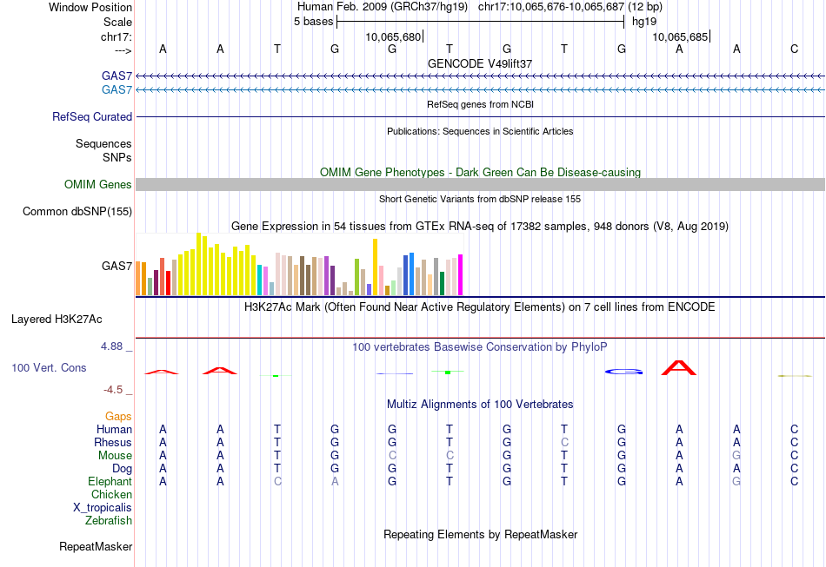826x567 pixels.
Task: Click the magenta bar at the end of the GTEx chart
Action: (460, 275)
